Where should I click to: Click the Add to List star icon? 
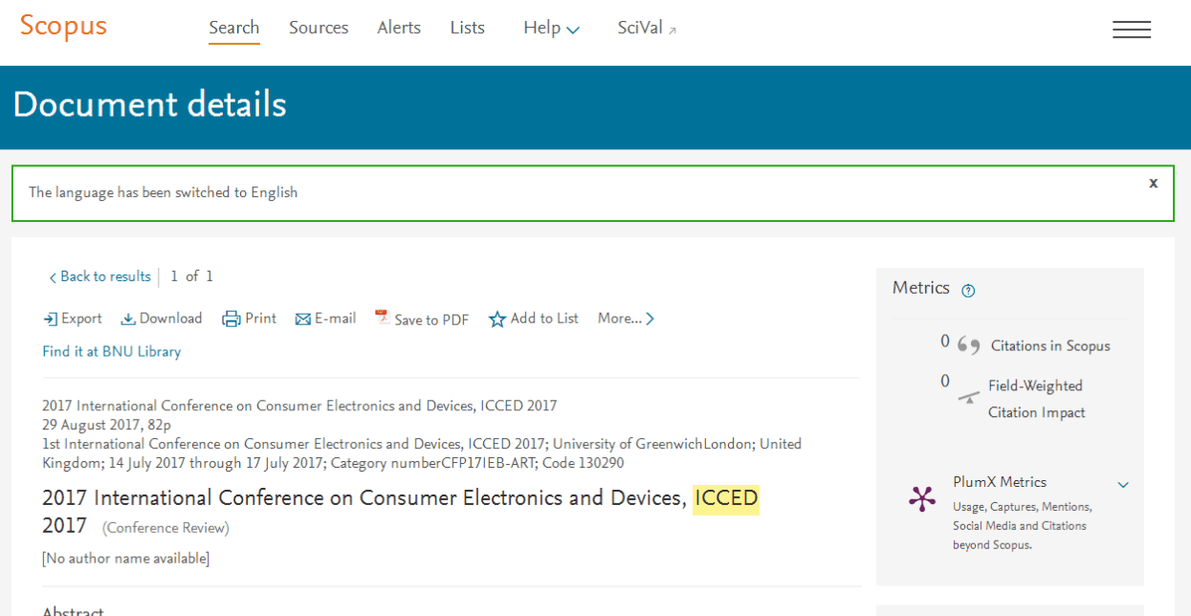[497, 319]
